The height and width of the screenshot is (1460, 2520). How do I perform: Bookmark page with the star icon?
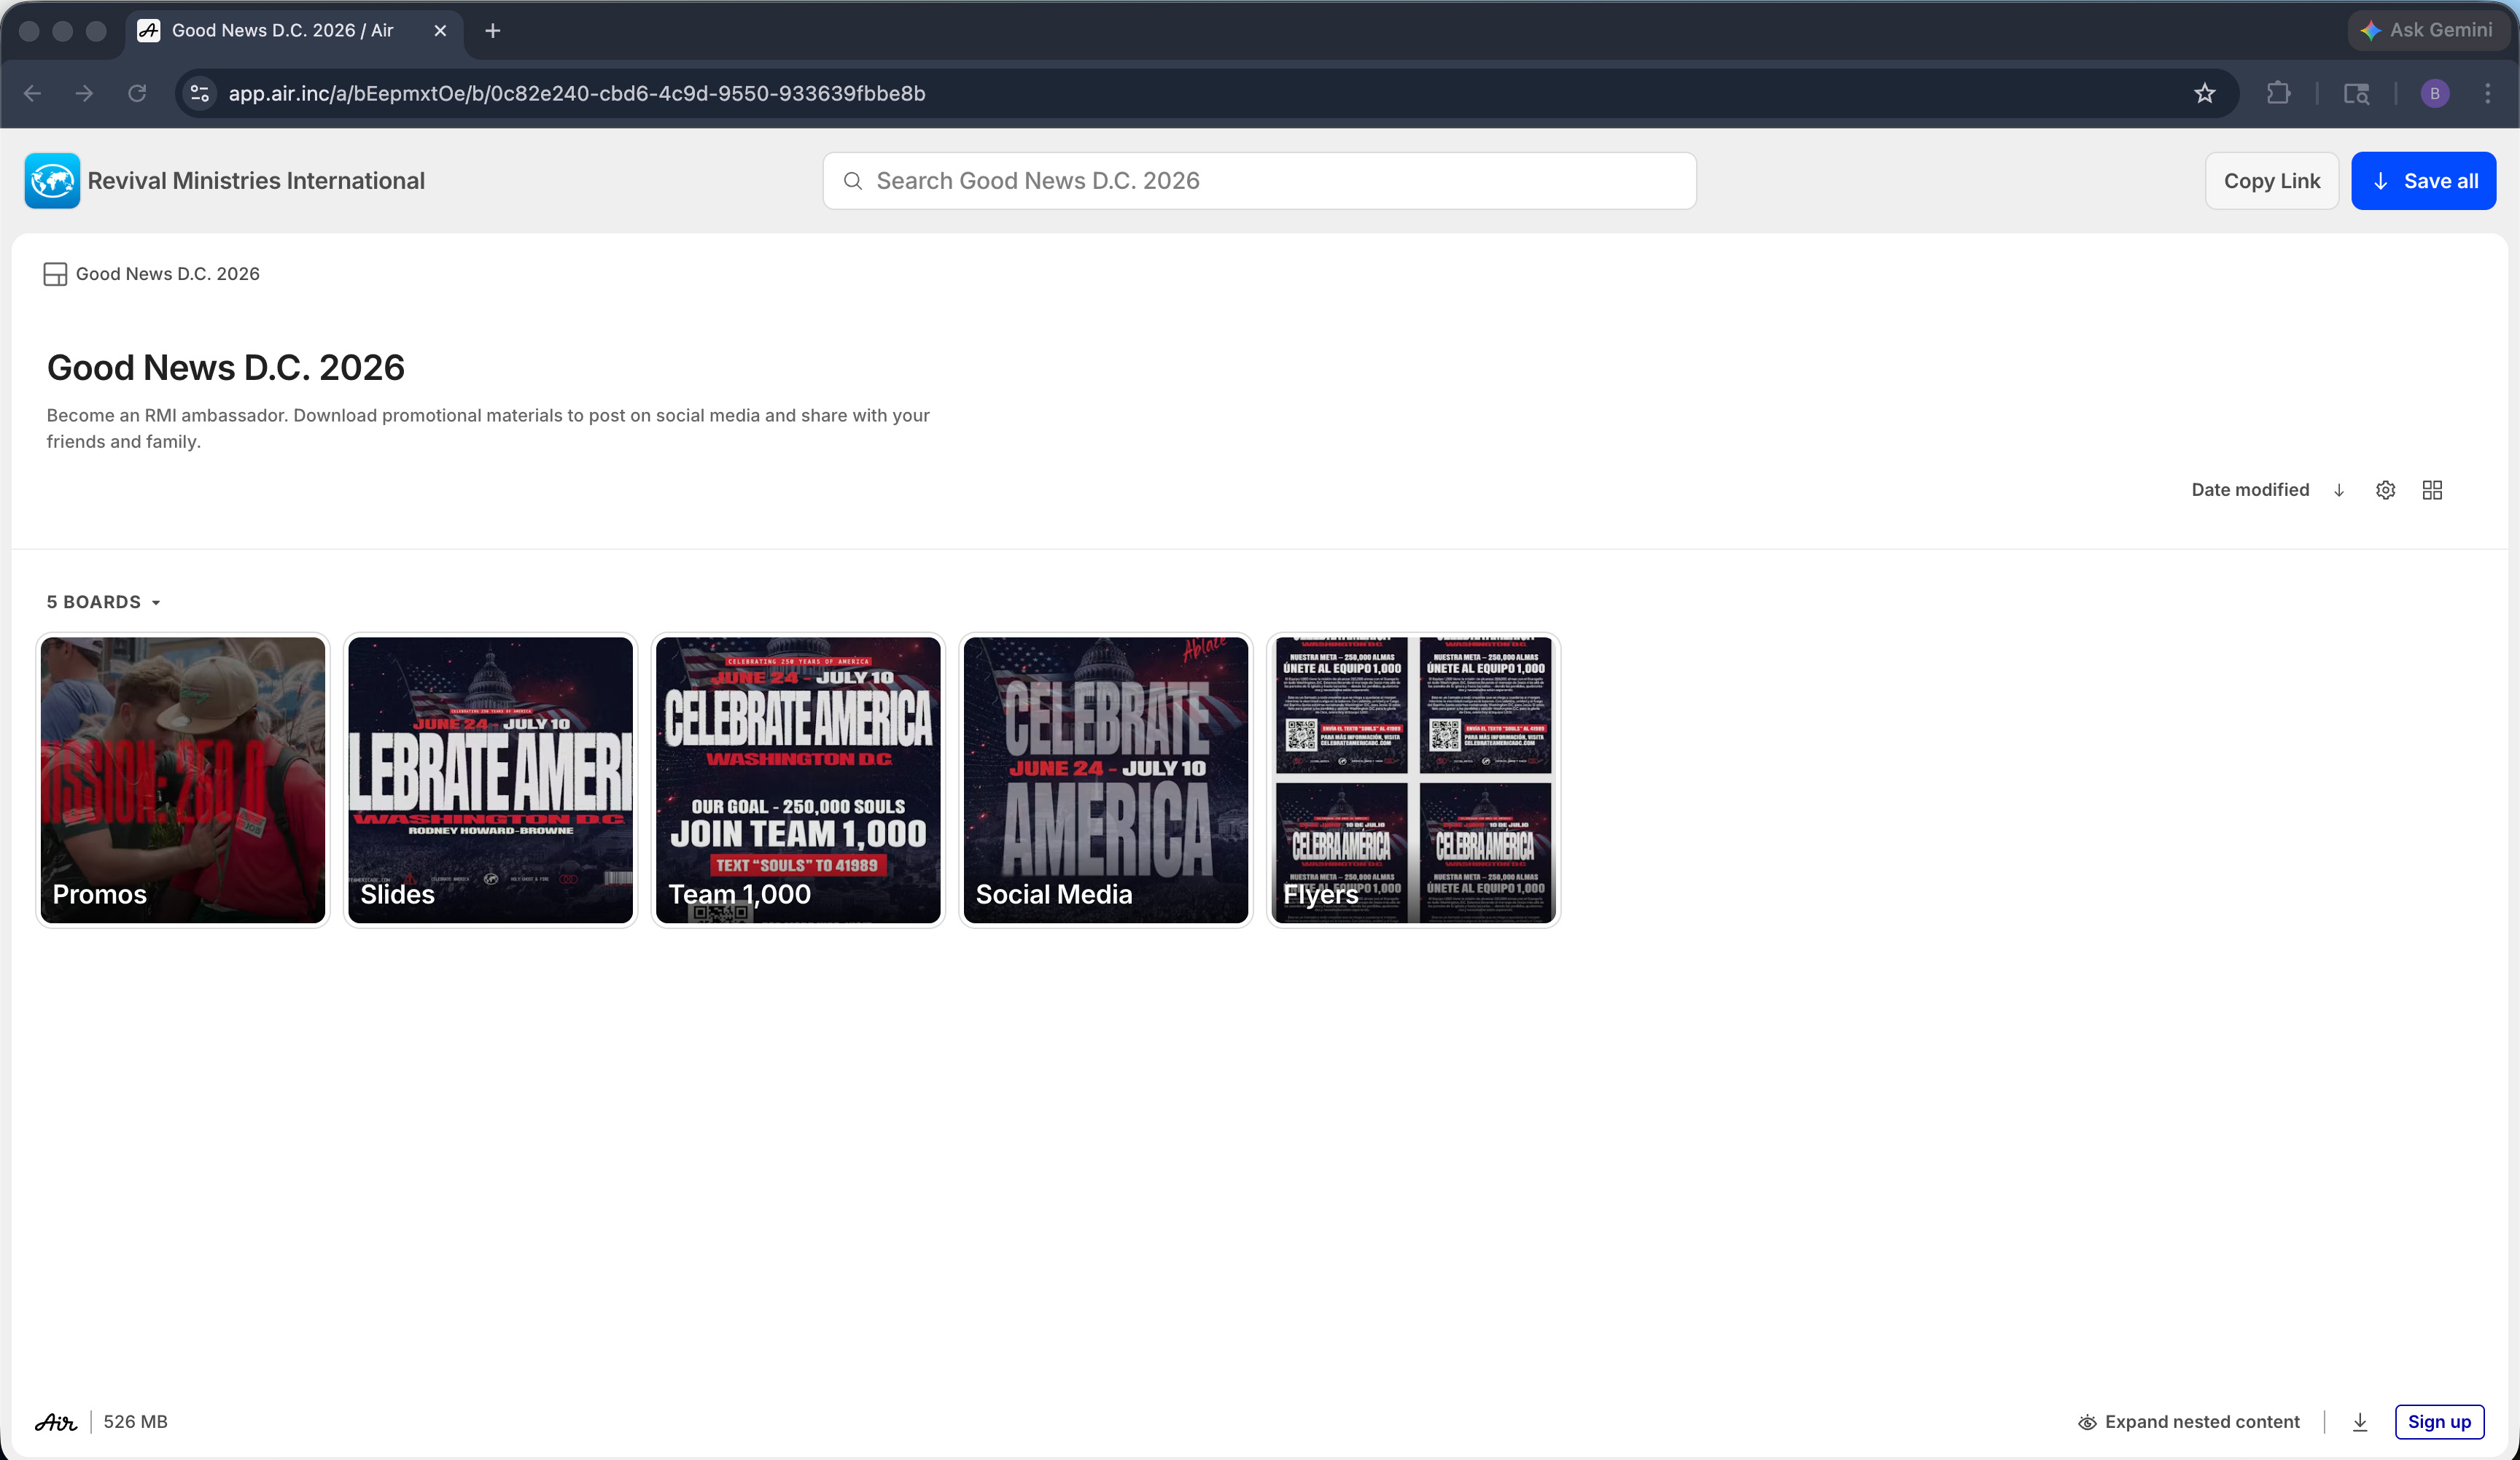[2205, 93]
